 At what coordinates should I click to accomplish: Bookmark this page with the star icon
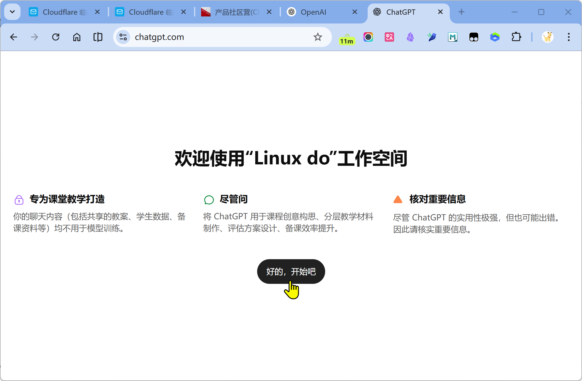pos(318,37)
